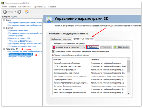
Task: Select Заранее подготовленные кадры row
Action: coord(90,83)
